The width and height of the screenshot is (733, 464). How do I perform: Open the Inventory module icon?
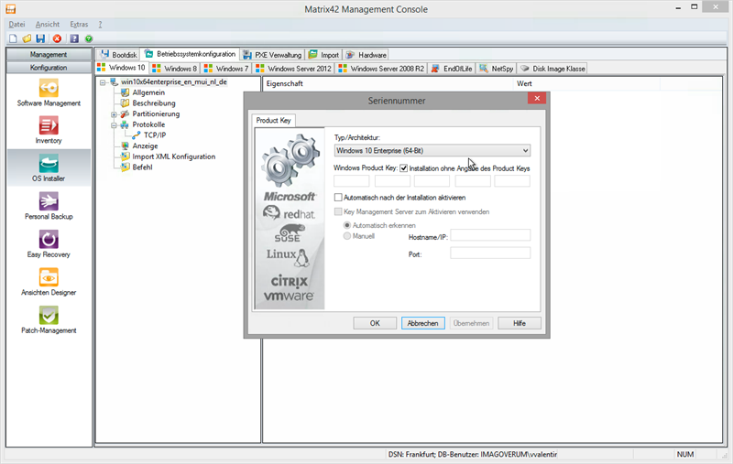pos(49,125)
